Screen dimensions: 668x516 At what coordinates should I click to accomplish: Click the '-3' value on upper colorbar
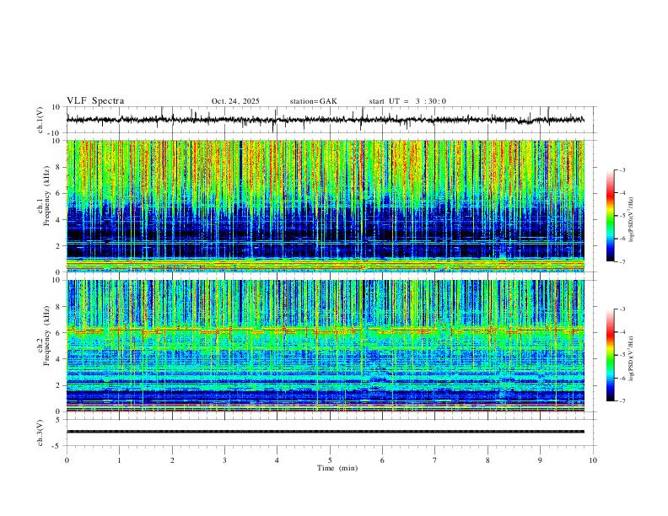(x=622, y=169)
